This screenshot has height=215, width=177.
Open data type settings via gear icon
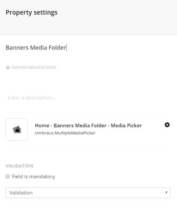167,125
